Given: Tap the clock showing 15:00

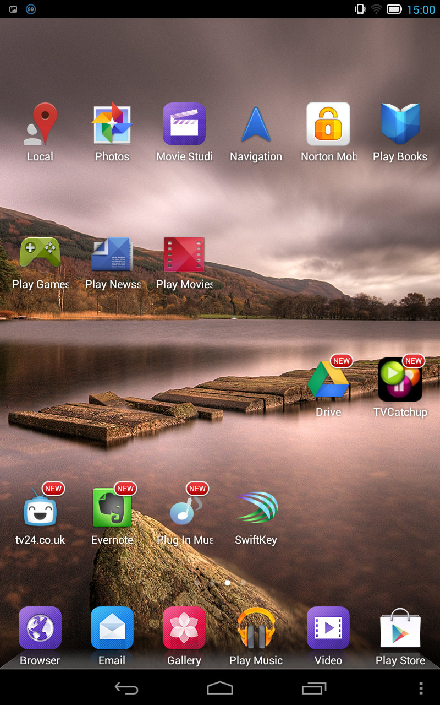Looking at the screenshot, I should click(421, 9).
